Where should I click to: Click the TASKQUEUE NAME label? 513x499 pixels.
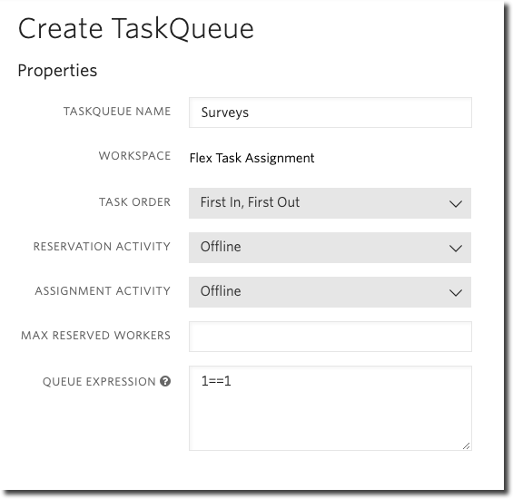pos(117,112)
